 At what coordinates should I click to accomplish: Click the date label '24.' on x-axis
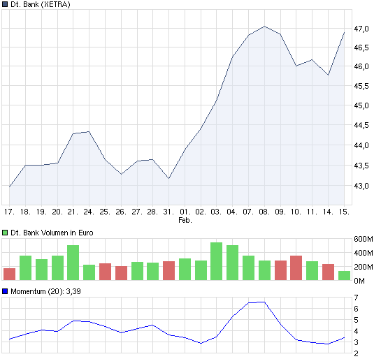pyautogui.click(x=89, y=212)
